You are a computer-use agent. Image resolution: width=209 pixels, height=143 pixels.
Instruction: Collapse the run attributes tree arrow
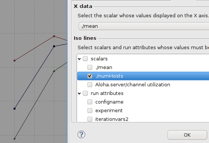pos(79,93)
